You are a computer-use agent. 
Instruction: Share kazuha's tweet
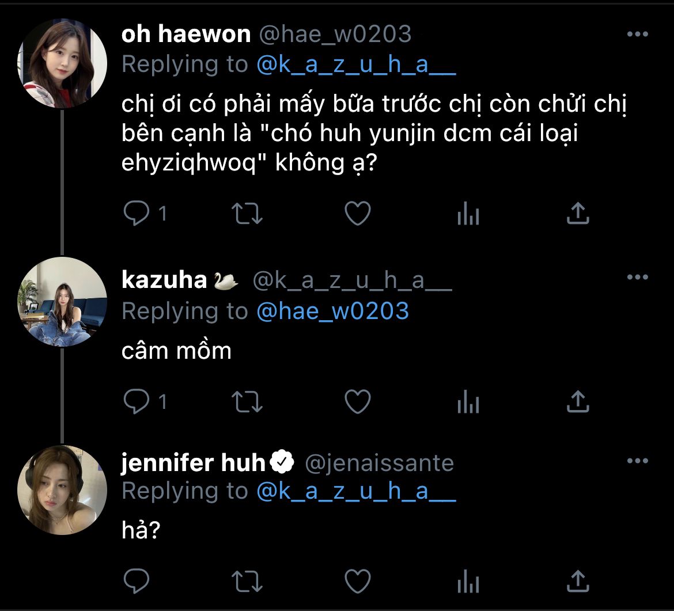coord(578,401)
